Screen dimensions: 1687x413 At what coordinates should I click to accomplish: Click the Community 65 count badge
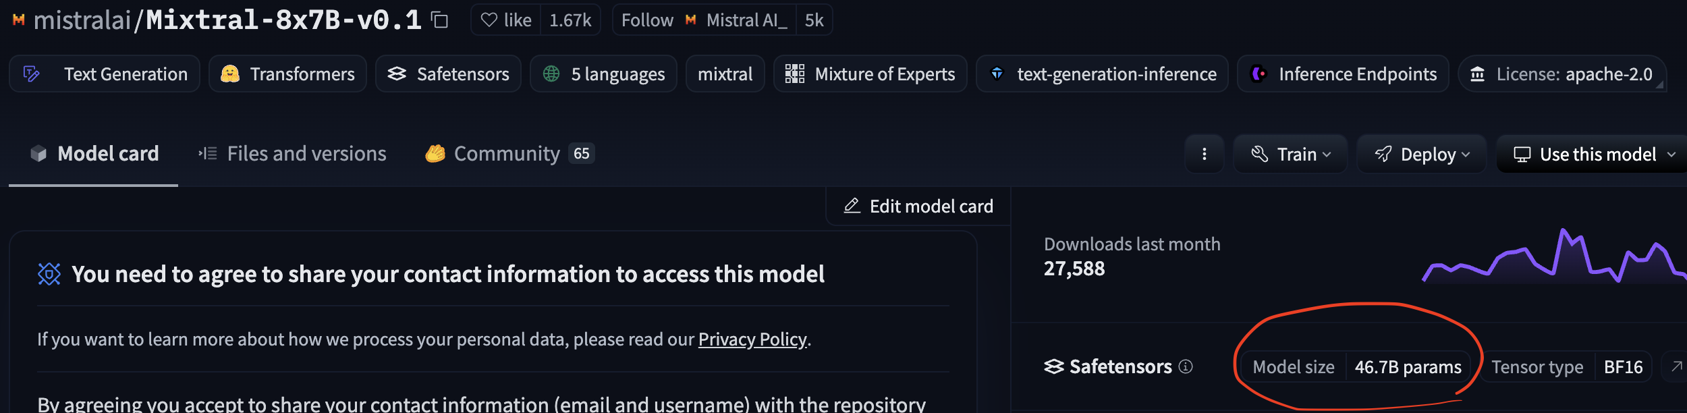pyautogui.click(x=582, y=154)
